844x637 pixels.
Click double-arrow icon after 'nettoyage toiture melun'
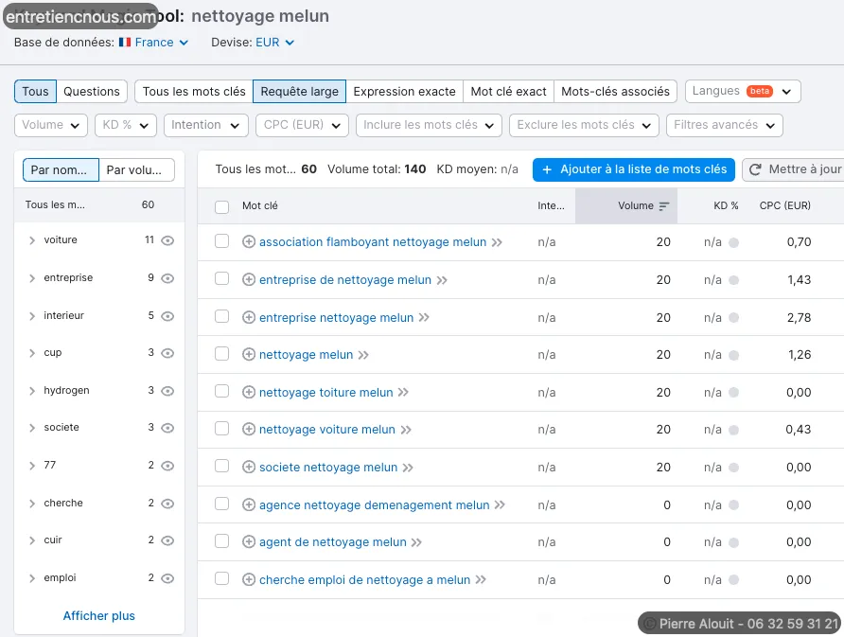click(403, 393)
